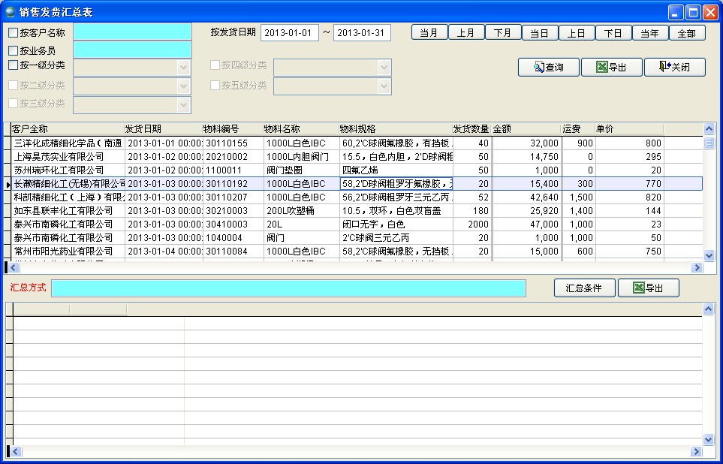The image size is (723, 464).
Task: Select the 全部 date range button
Action: 687,33
